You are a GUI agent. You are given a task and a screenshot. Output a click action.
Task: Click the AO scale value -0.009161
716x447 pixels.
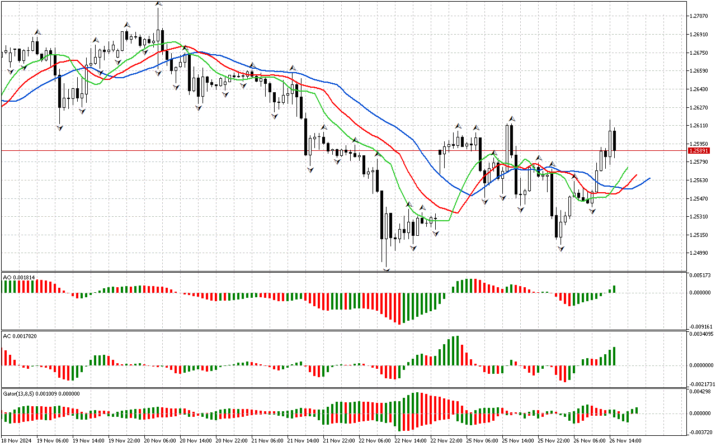tap(700, 326)
